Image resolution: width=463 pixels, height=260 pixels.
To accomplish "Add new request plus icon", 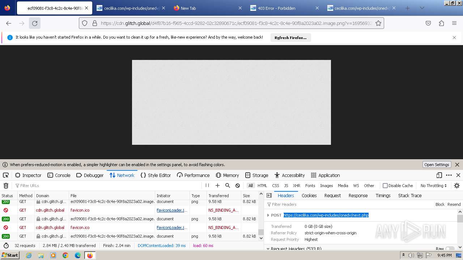I will click(217, 186).
